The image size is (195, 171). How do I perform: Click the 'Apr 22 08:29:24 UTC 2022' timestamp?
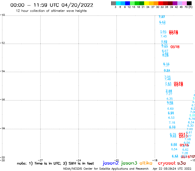coord(172,169)
